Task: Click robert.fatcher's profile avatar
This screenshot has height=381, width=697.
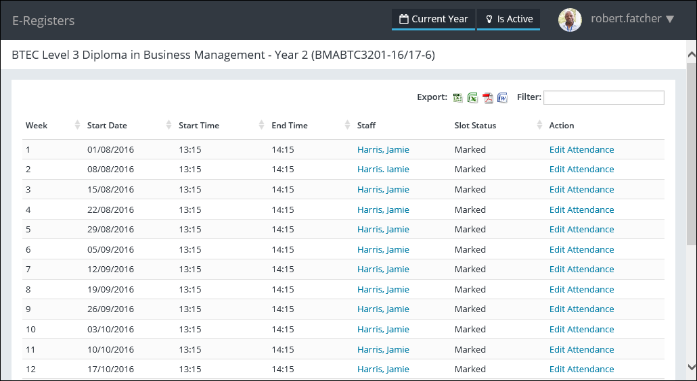Action: 570,20
